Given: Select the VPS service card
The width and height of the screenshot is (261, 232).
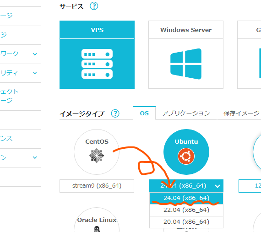Looking at the screenshot, I should [97, 55].
